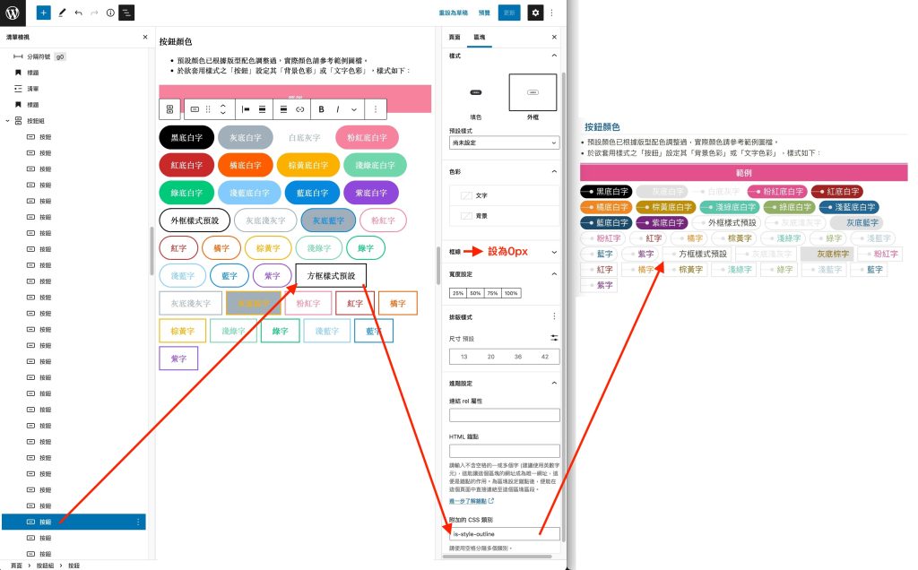The height and width of the screenshot is (570, 918).
Task: Click the blue block inserter plus button
Action: click(44, 13)
